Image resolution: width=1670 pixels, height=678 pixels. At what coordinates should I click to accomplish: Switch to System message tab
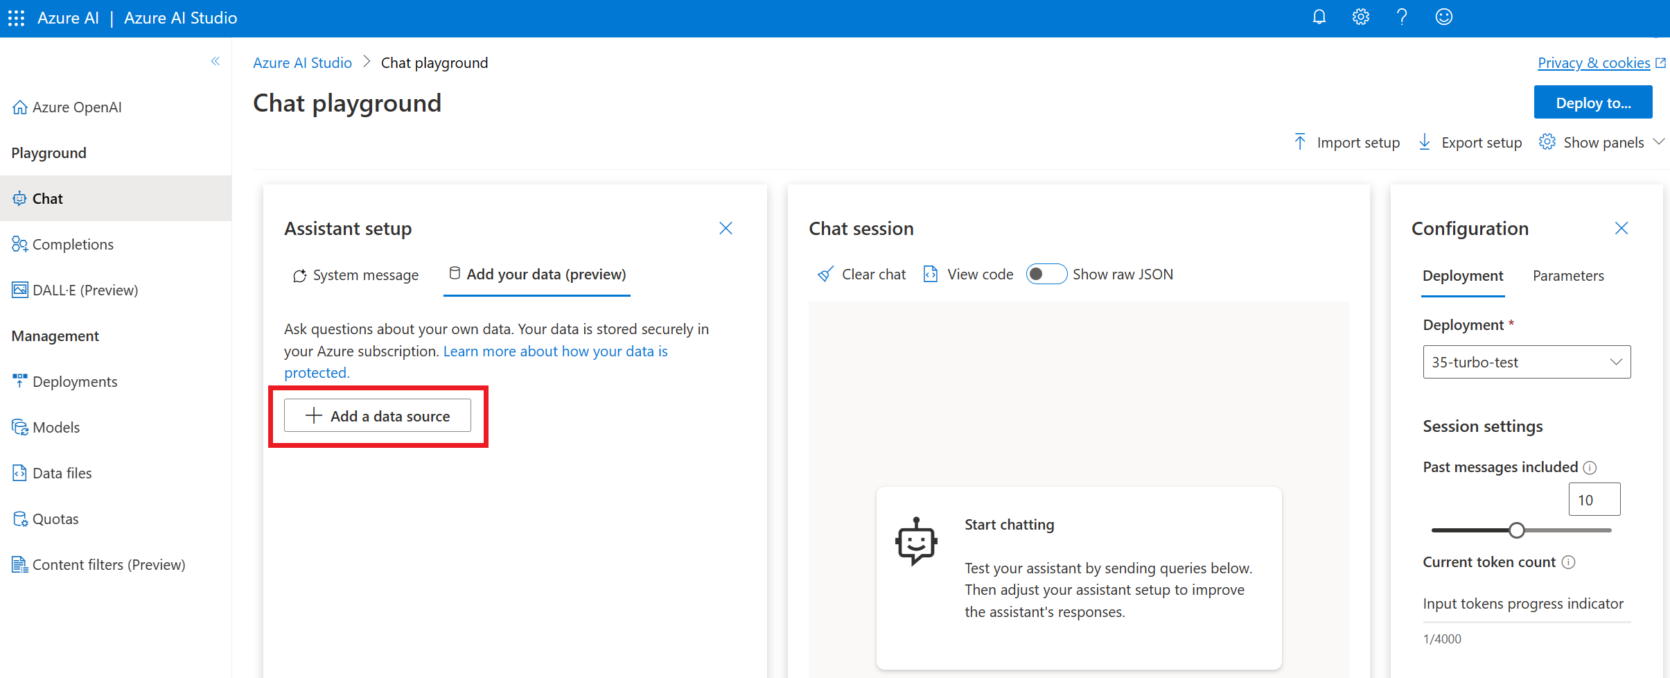point(355,275)
